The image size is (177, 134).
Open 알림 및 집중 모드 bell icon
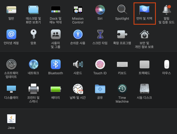point(167,10)
